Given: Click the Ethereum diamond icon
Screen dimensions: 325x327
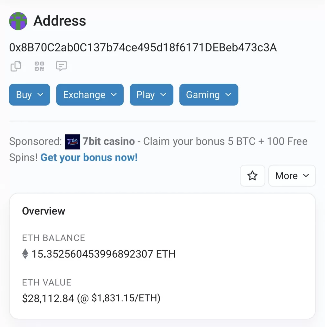Looking at the screenshot, I should (25, 254).
